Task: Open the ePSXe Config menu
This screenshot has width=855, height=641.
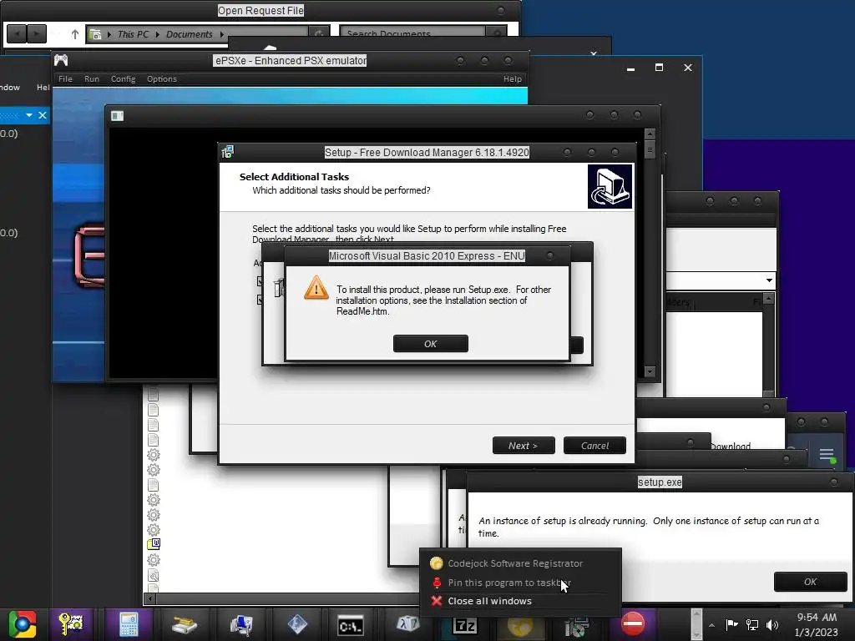Action: point(124,79)
